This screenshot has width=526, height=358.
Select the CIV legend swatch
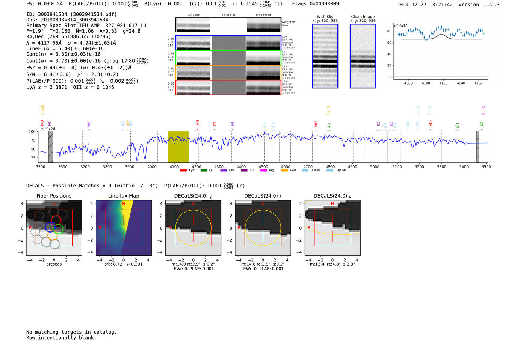[224, 170]
